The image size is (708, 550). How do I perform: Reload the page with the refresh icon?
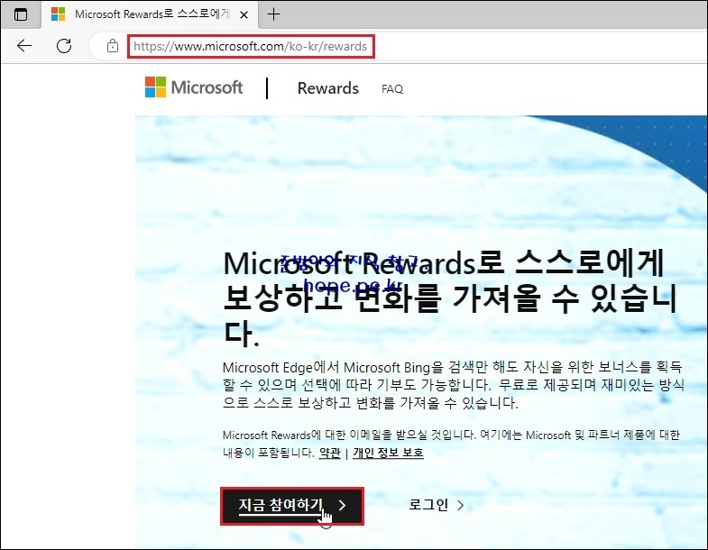tap(64, 46)
